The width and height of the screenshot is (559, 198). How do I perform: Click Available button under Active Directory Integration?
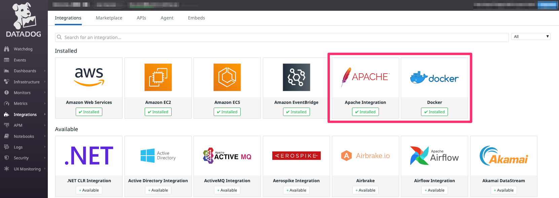point(158,190)
